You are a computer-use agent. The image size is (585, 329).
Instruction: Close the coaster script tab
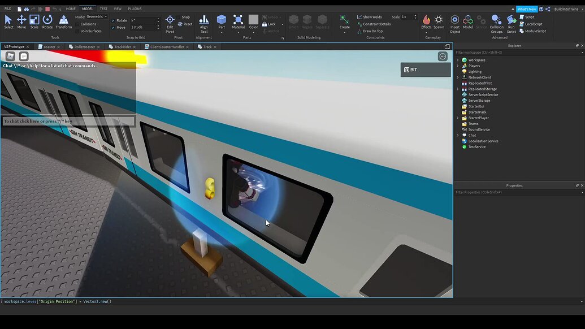59,47
